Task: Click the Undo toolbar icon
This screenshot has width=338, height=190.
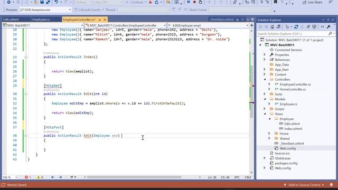Action: pyautogui.click(x=57, y=2)
